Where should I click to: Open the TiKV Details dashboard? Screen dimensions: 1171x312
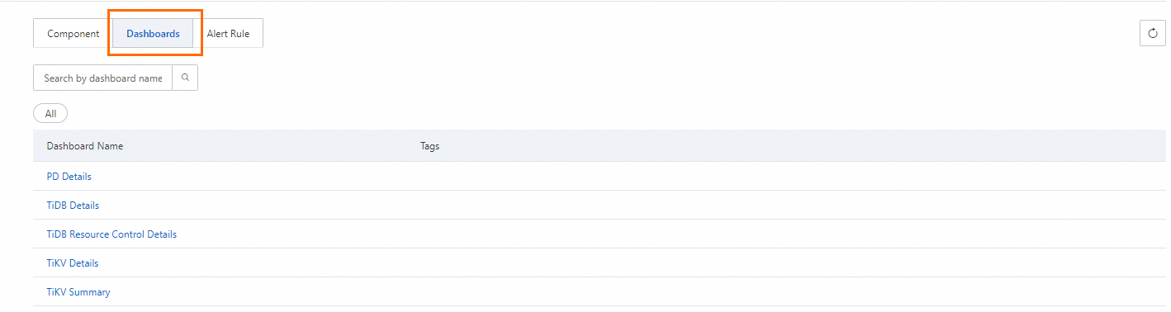point(73,263)
